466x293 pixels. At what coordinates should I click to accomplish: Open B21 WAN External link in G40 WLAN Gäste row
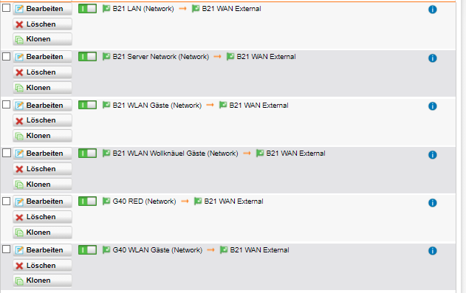pos(259,250)
